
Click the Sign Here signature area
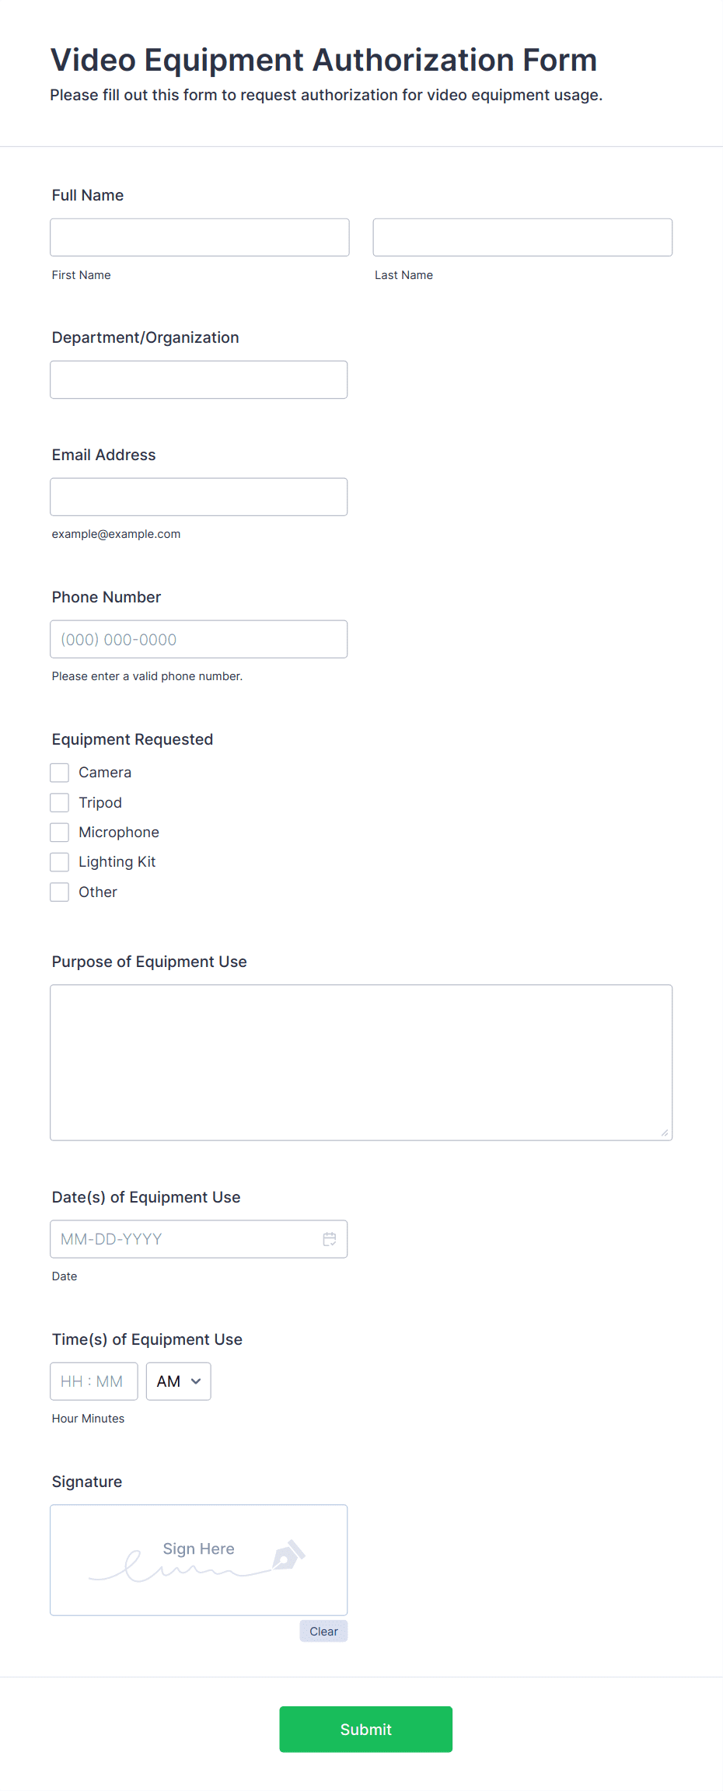click(x=199, y=1560)
